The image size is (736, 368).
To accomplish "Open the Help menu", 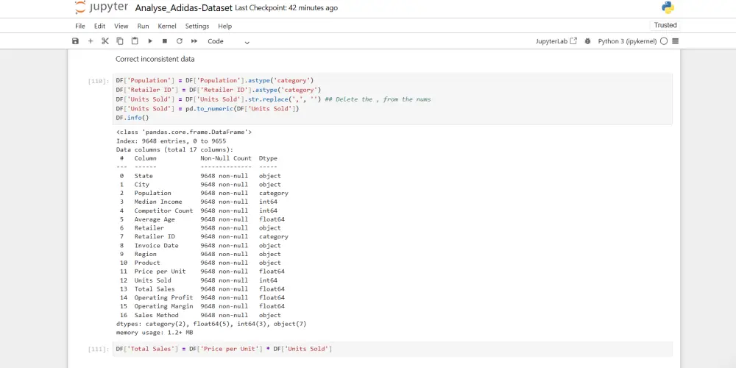I will coord(224,26).
